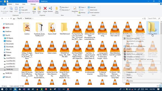
Task: Open the Move to dropdown
Action: (34, 10)
